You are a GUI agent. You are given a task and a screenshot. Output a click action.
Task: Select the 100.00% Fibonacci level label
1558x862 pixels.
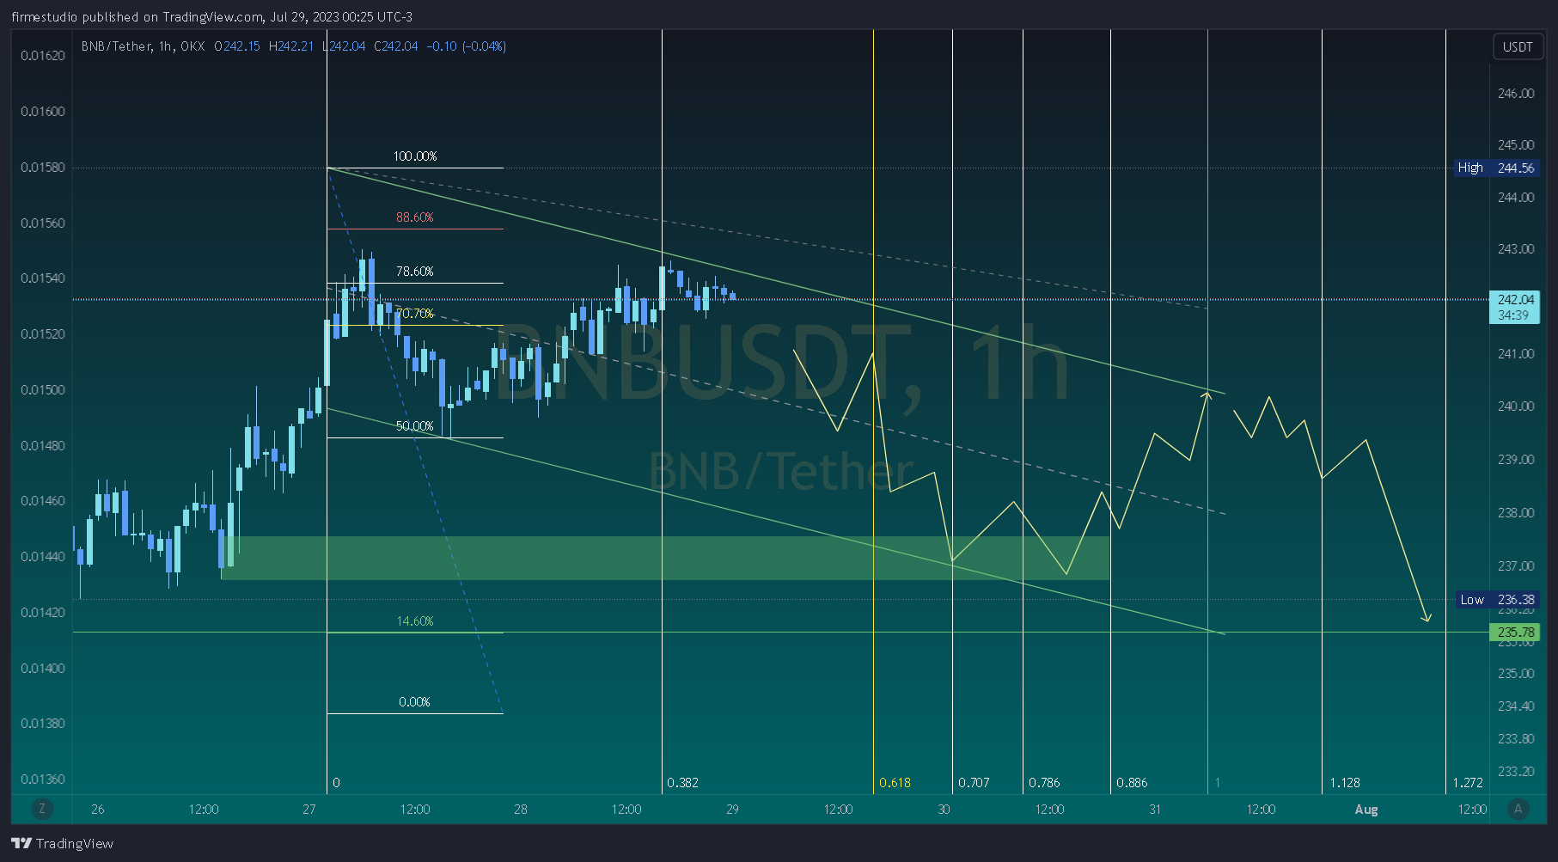(415, 156)
